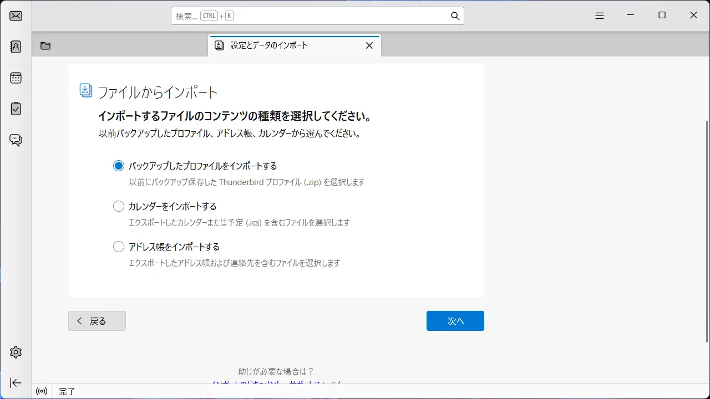Open the Mail space icon
Image resolution: width=710 pixels, height=399 pixels.
point(16,16)
